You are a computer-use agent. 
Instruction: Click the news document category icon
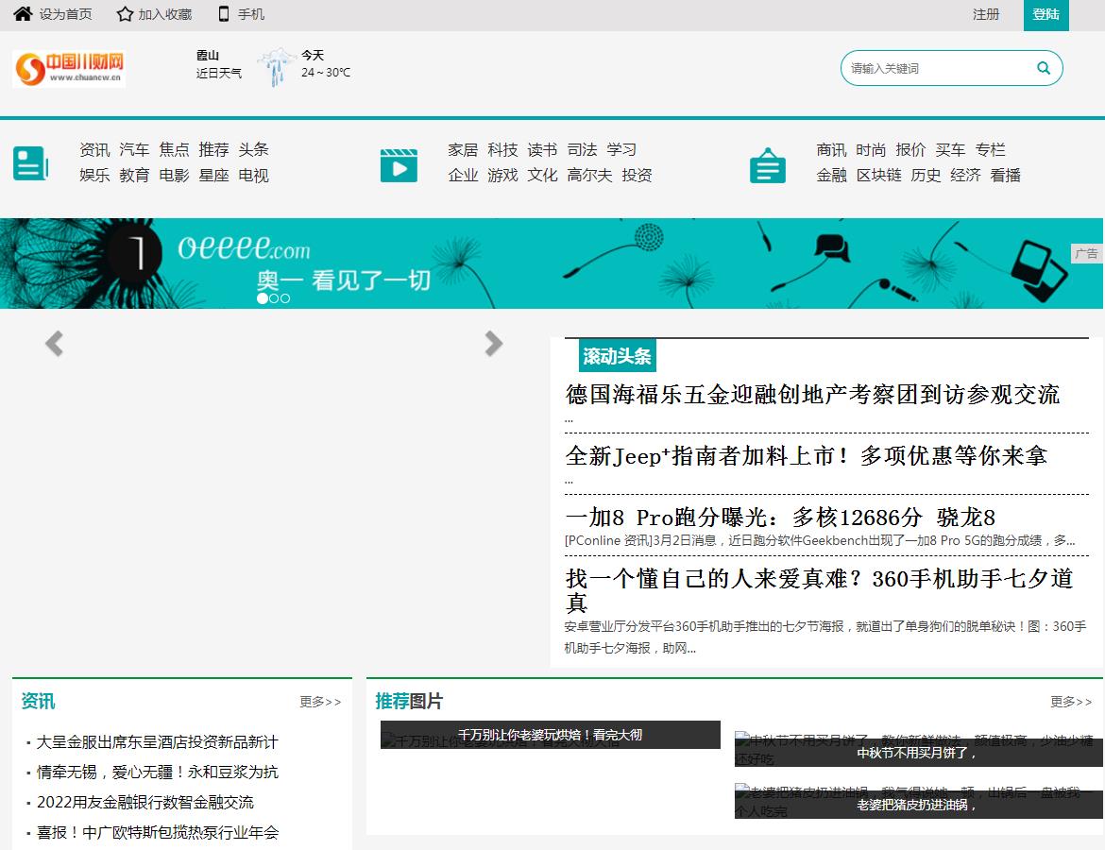tap(30, 162)
